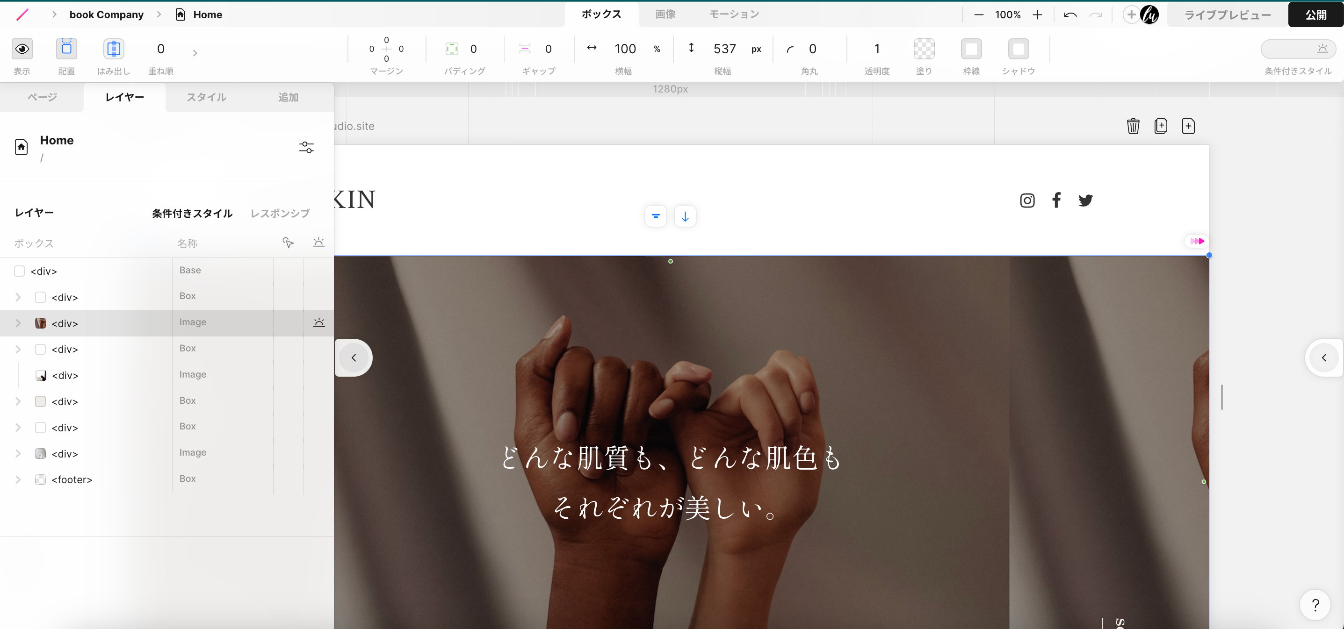Click the corner radius (角丸) icon
This screenshot has width=1344, height=629.
790,50
